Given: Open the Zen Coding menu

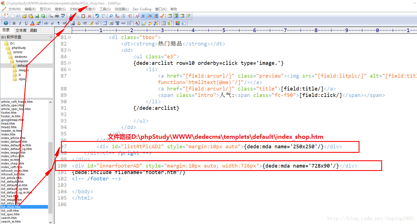Looking at the screenshot, I should point(142,9).
